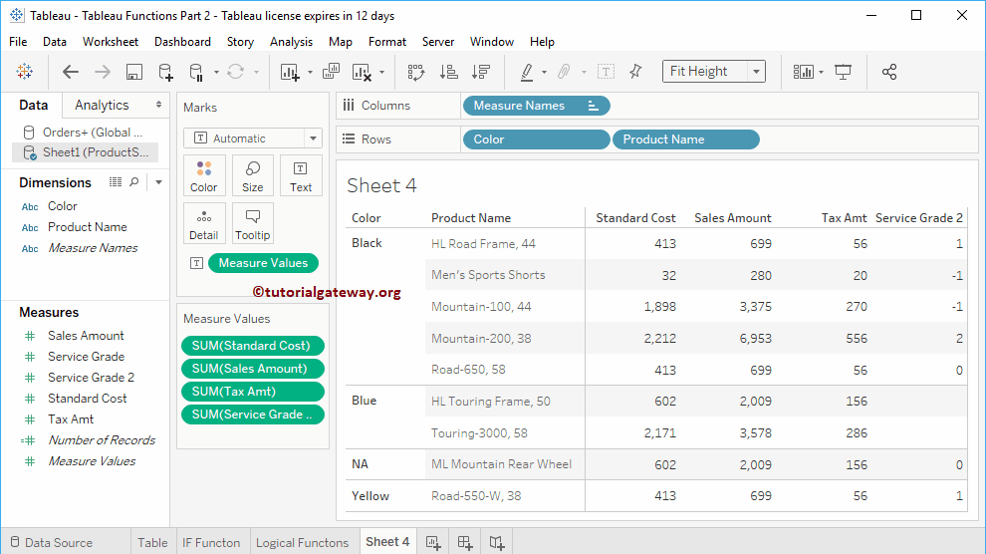
Task: Click the redo forward arrow in toolbar
Action: [102, 72]
